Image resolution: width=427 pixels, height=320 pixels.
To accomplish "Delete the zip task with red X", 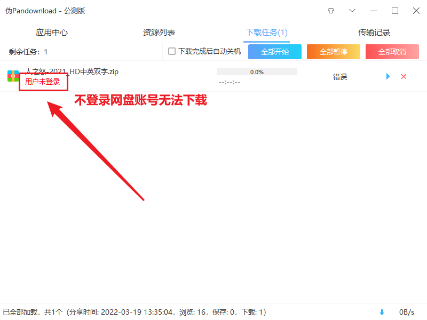I will pos(404,77).
